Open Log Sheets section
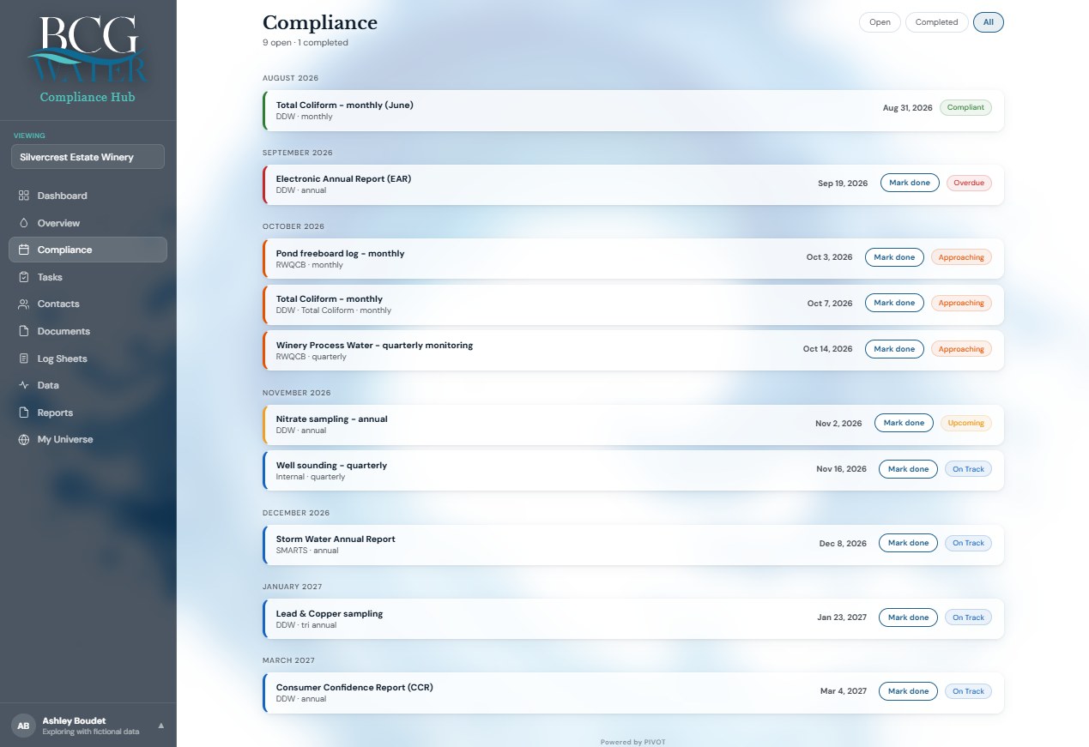 tap(88, 358)
